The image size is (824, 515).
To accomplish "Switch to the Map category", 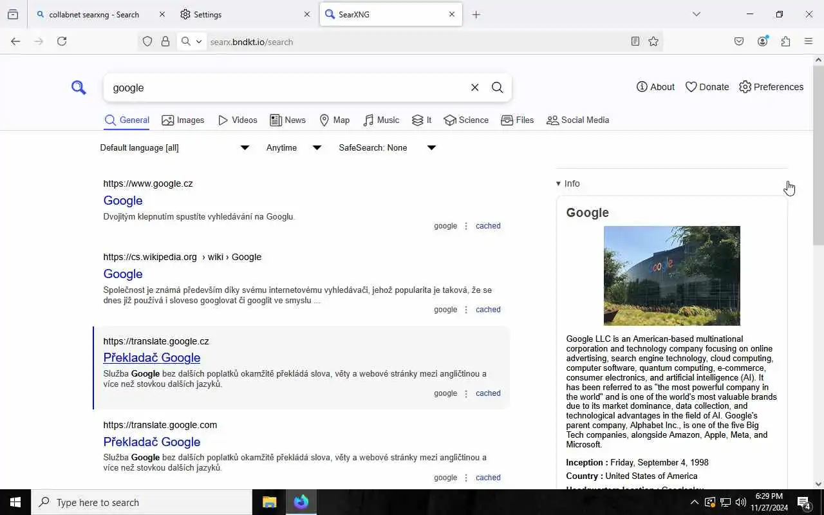I will 334,120.
